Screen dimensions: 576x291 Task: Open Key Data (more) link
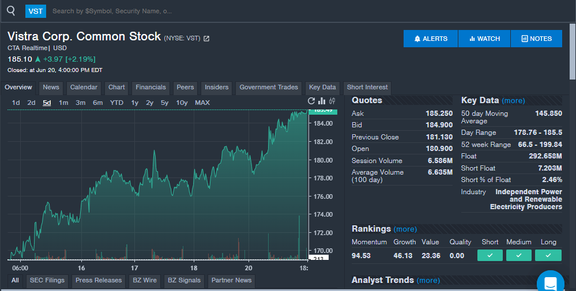pos(513,100)
